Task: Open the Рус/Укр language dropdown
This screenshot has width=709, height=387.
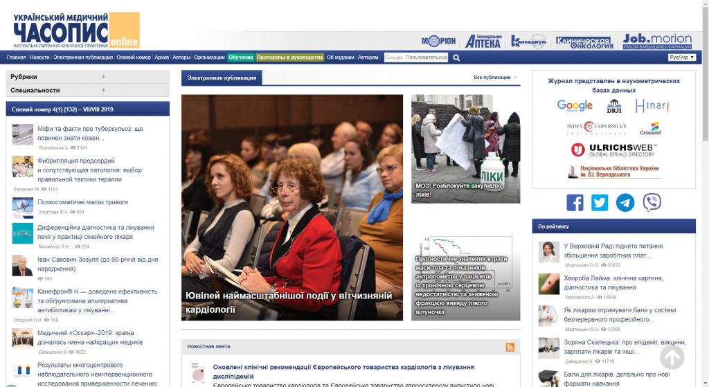Action: click(x=682, y=57)
